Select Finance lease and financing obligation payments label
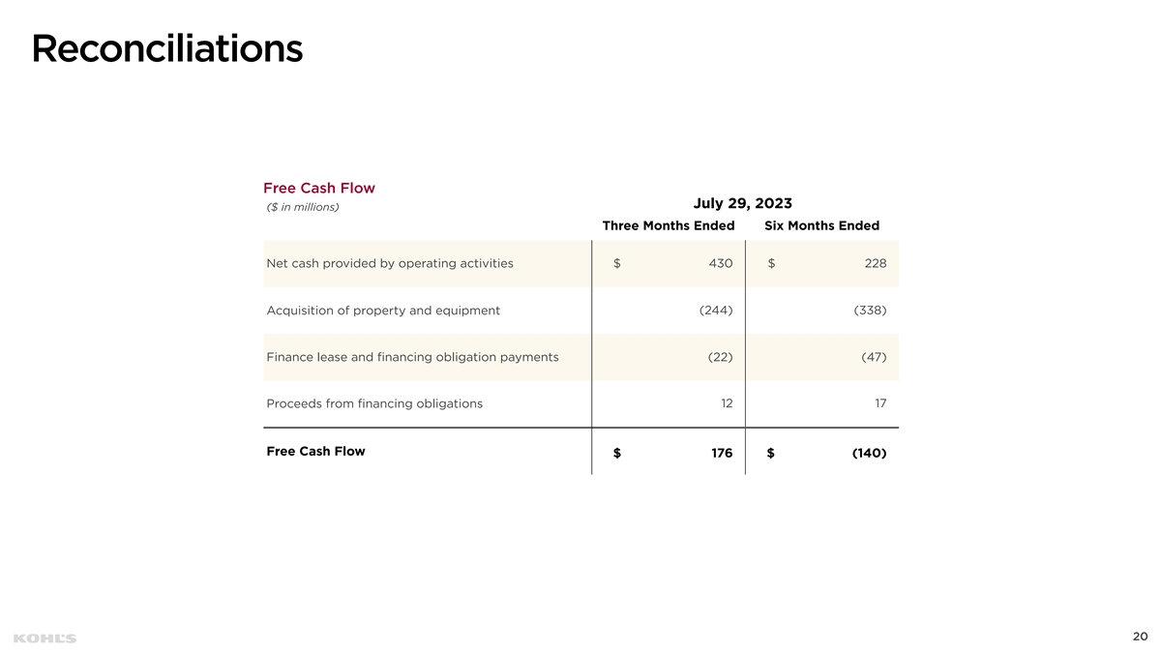The width and height of the screenshot is (1161, 653). (x=412, y=357)
